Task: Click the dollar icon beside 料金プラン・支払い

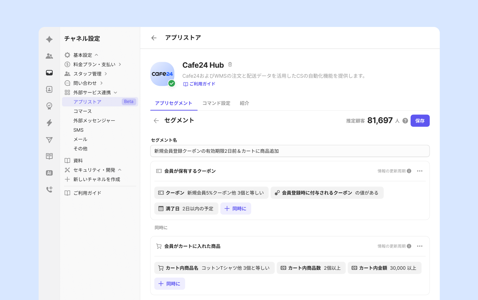Action: [x=67, y=64]
